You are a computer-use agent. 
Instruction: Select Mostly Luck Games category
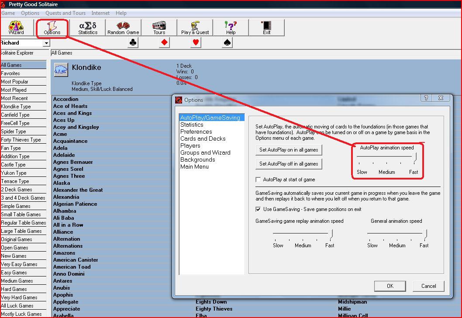(23, 314)
